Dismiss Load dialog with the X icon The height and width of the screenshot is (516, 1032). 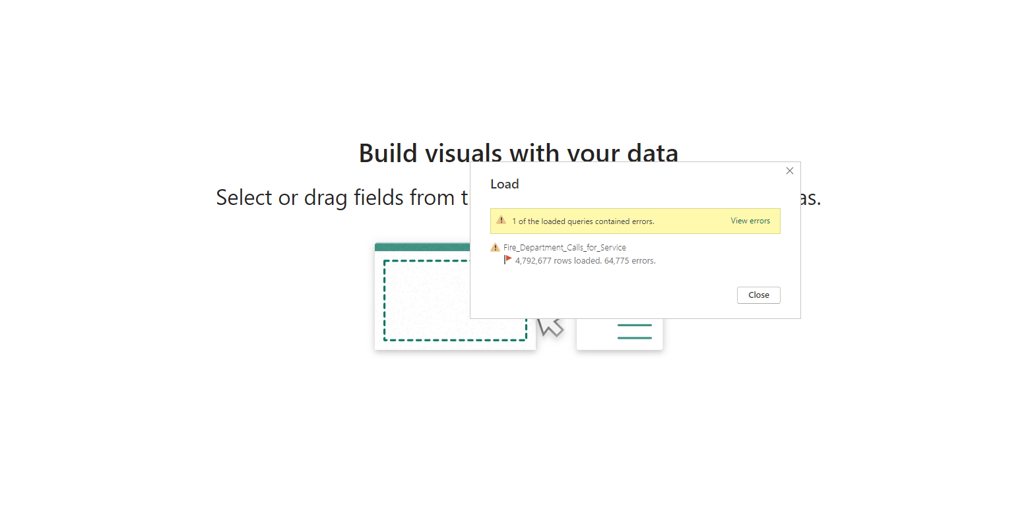pyautogui.click(x=790, y=171)
